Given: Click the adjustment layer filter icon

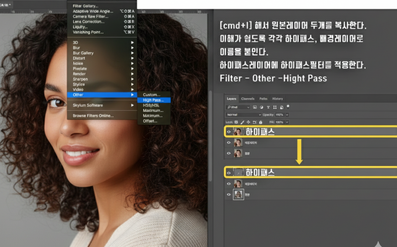Looking at the screenshot, I should coord(261,107).
